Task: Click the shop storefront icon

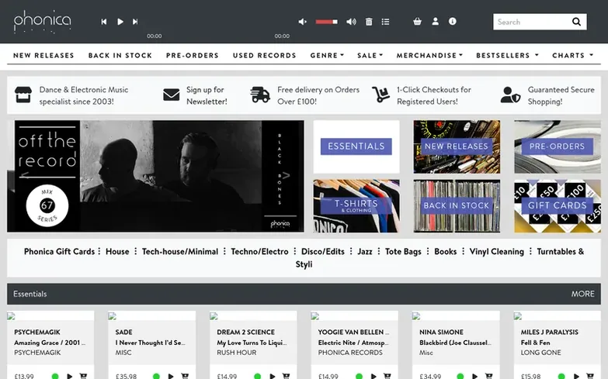Action: pyautogui.click(x=23, y=95)
